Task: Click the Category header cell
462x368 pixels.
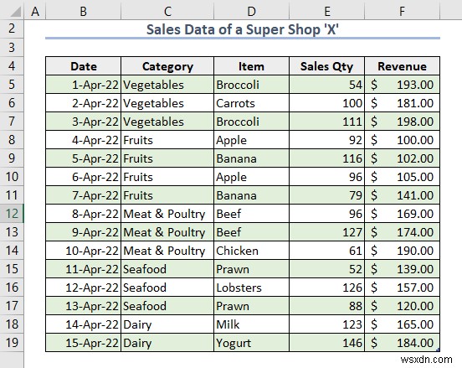Action: [x=167, y=66]
